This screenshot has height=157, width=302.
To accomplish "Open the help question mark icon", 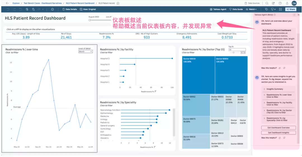I will (x=280, y=3).
